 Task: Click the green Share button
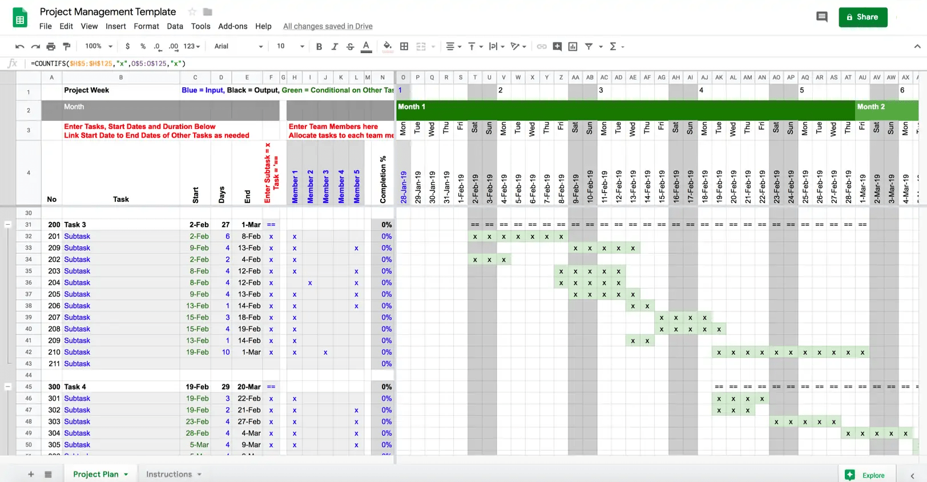tap(862, 17)
